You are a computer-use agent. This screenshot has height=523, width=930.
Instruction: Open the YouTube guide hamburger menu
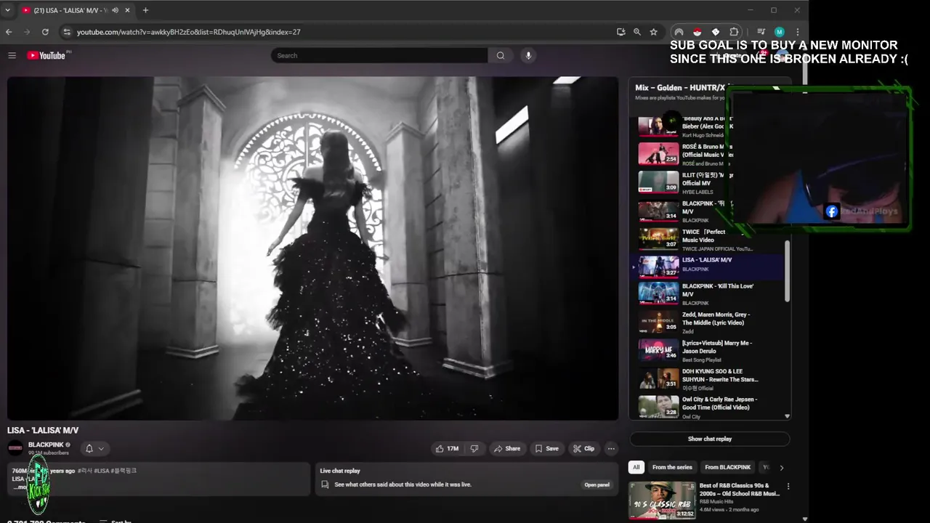click(12, 55)
